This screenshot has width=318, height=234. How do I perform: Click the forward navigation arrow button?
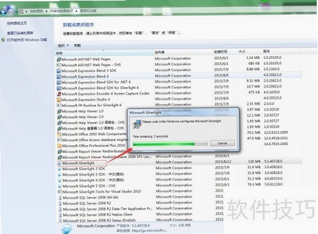(x=11, y=12)
